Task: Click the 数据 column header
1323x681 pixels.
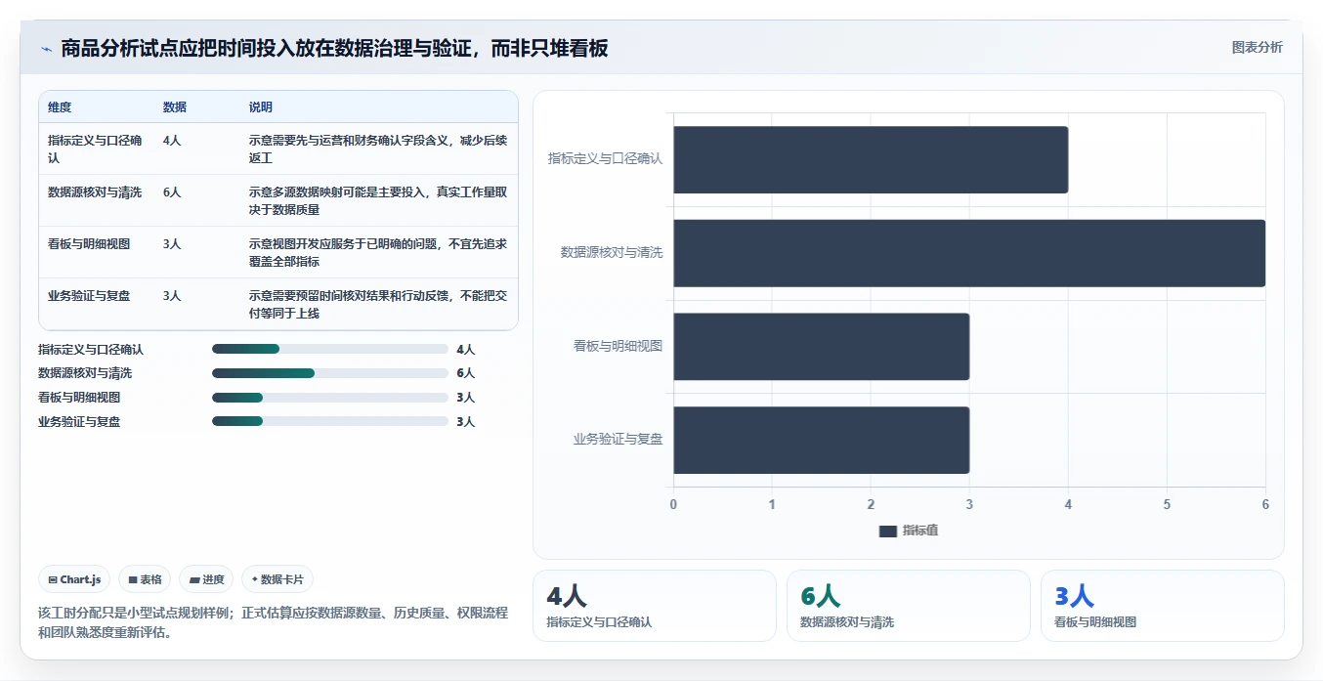Action: [x=175, y=107]
